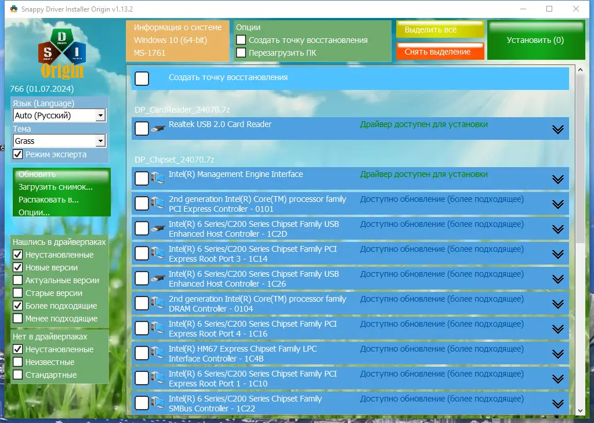The image size is (594, 423).
Task: Tick checkbox for SMBus Controller - 1C22 driver
Action: pyautogui.click(x=142, y=403)
